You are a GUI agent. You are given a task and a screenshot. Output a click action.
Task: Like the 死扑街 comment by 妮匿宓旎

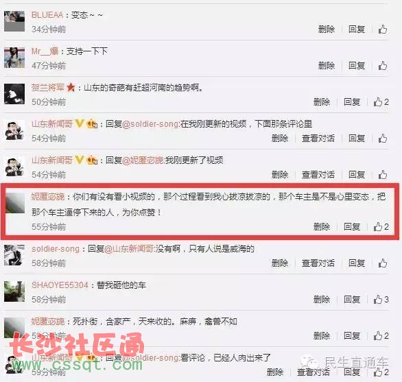[381, 335]
